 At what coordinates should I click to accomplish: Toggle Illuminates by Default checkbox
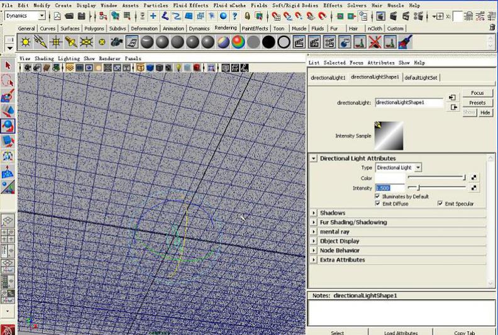point(378,196)
